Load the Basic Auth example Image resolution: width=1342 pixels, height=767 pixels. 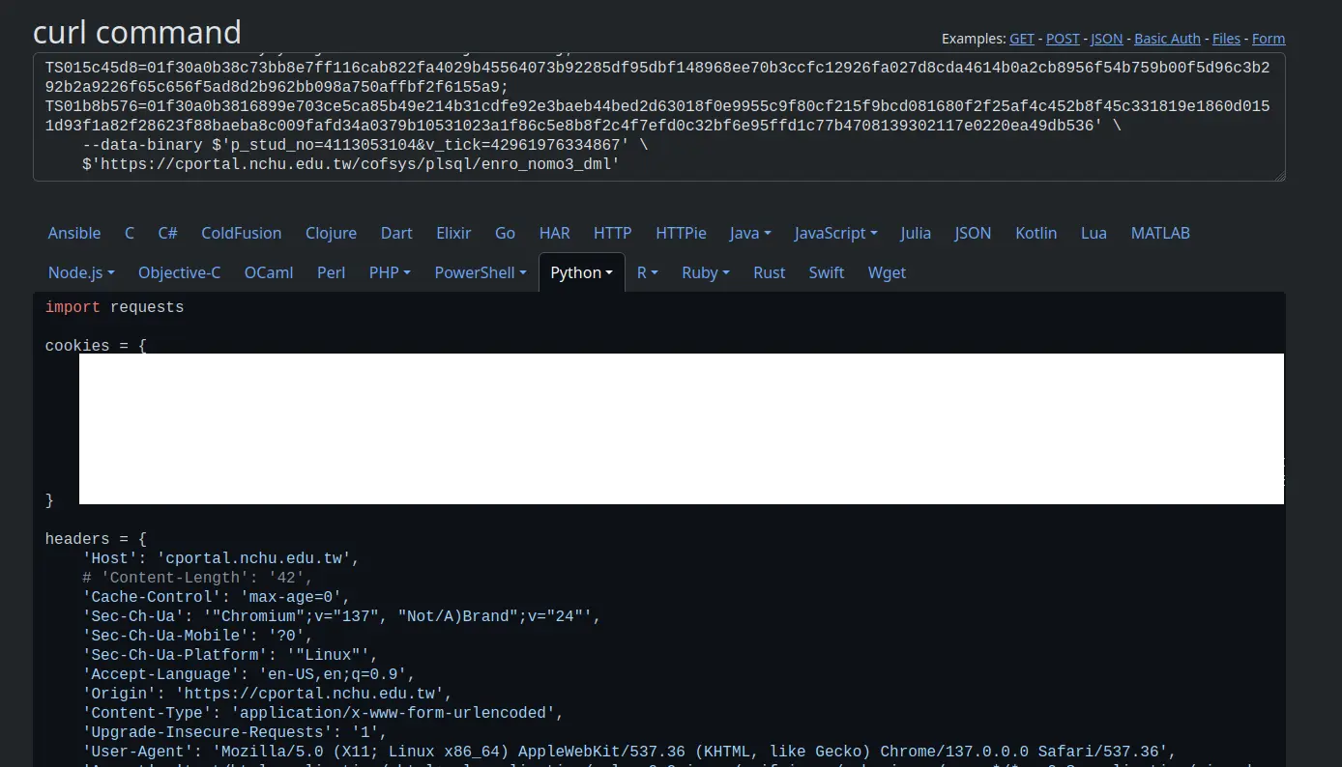click(1167, 39)
